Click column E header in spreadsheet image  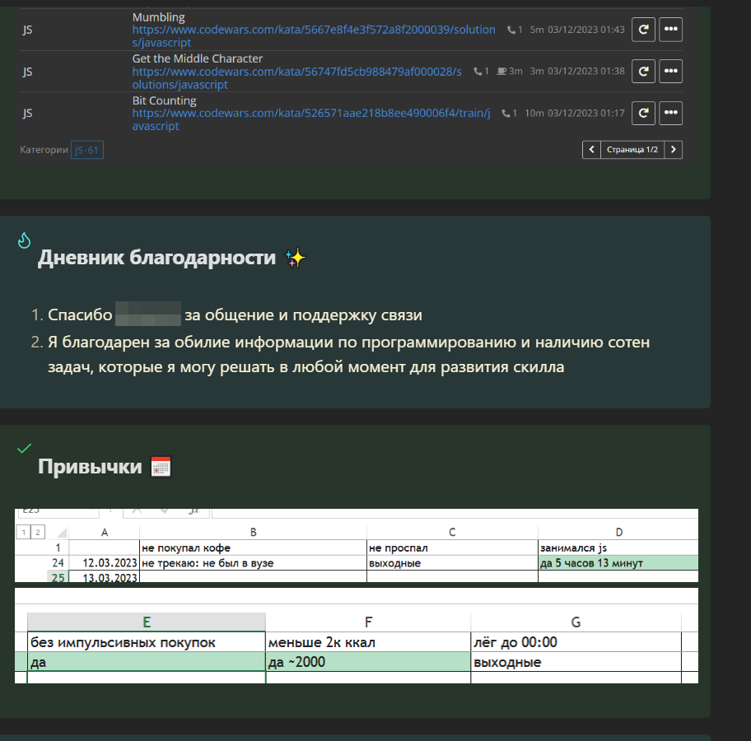point(147,622)
